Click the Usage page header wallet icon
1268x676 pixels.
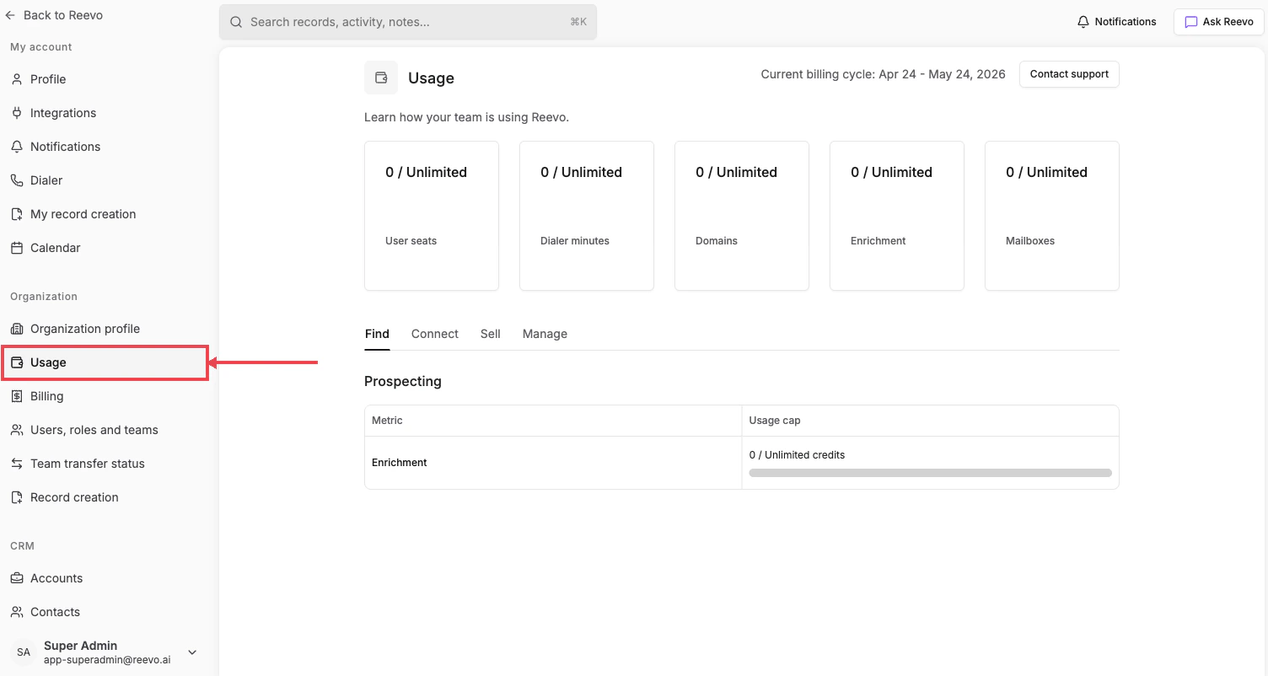(x=381, y=78)
